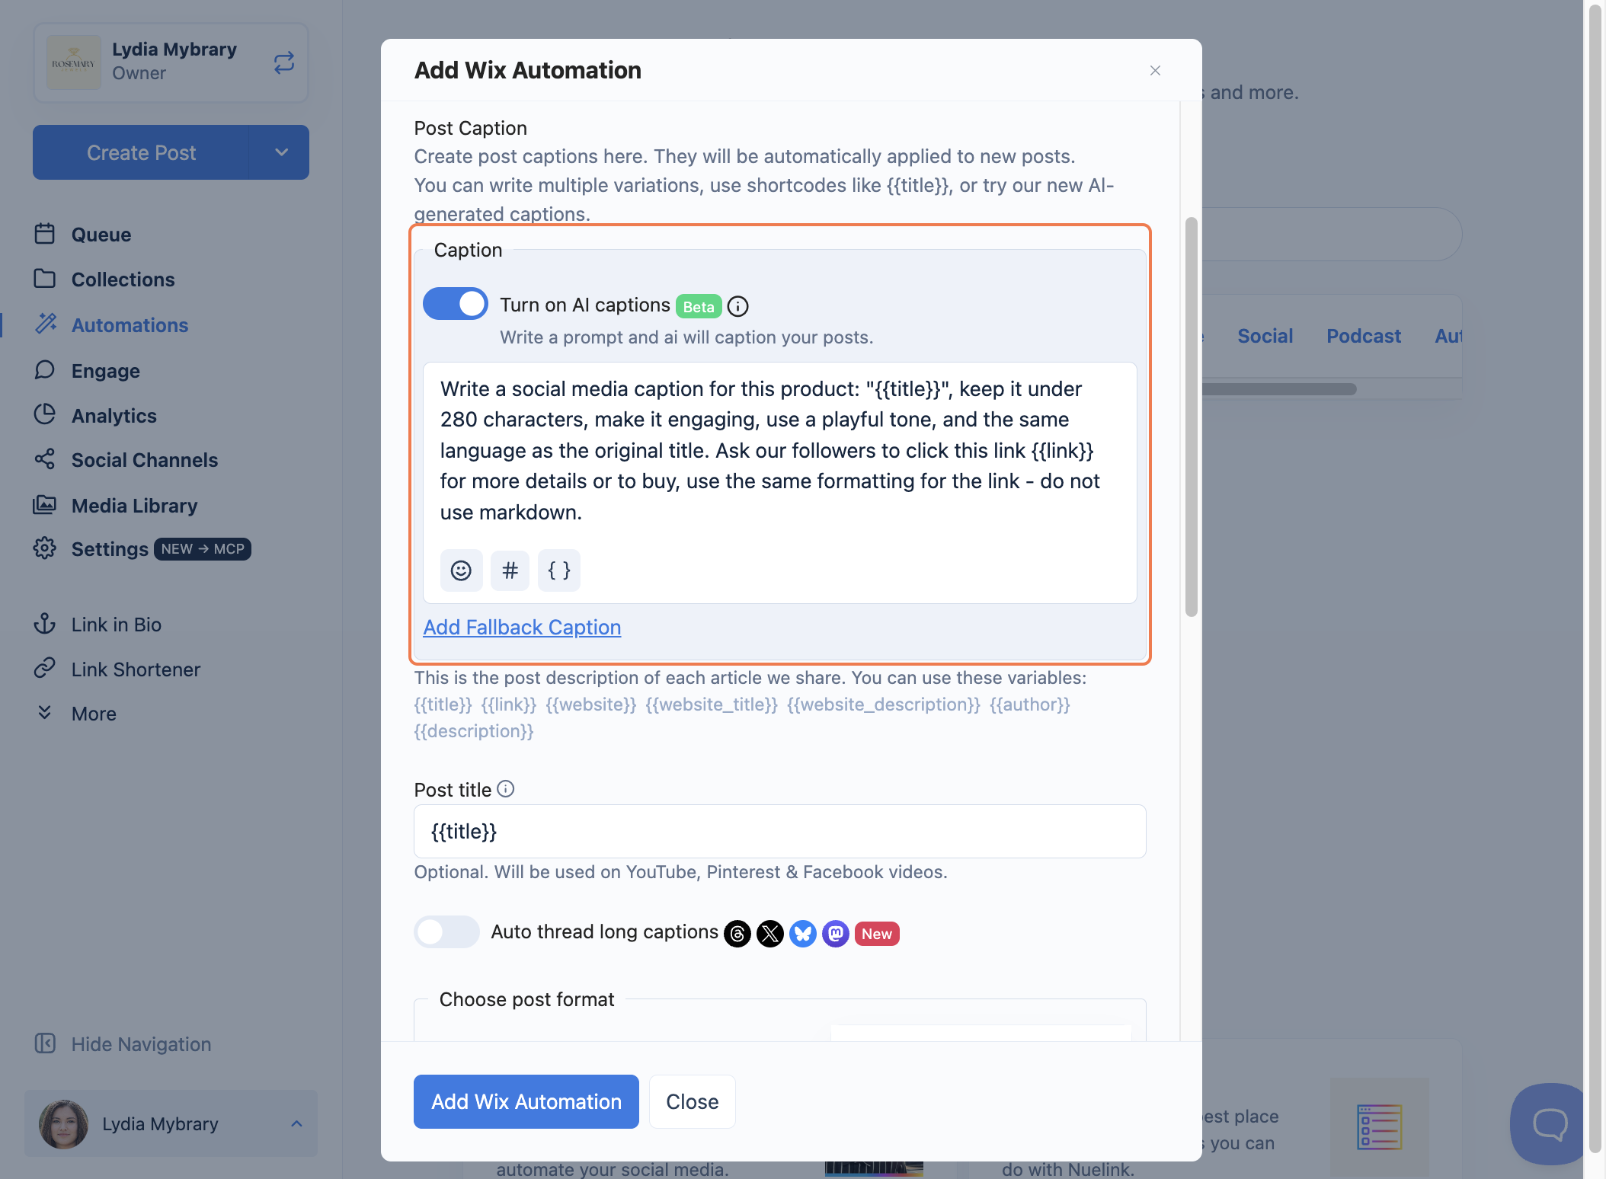
Task: Click the Engage speech bubble icon
Action: tap(45, 370)
